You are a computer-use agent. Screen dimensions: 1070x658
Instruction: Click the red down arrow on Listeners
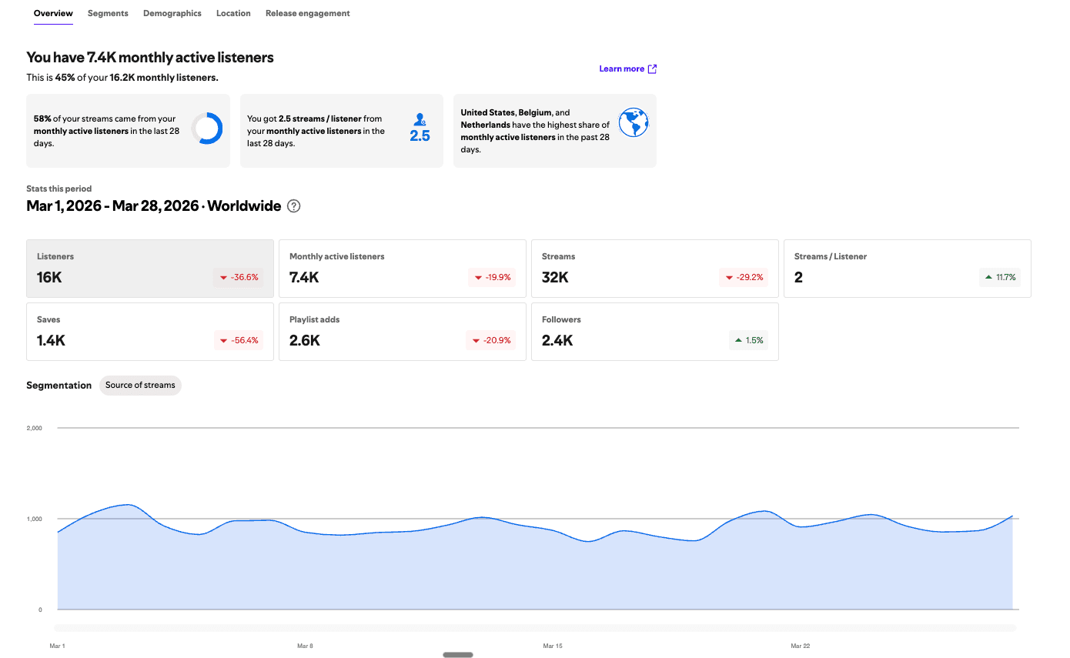(223, 278)
